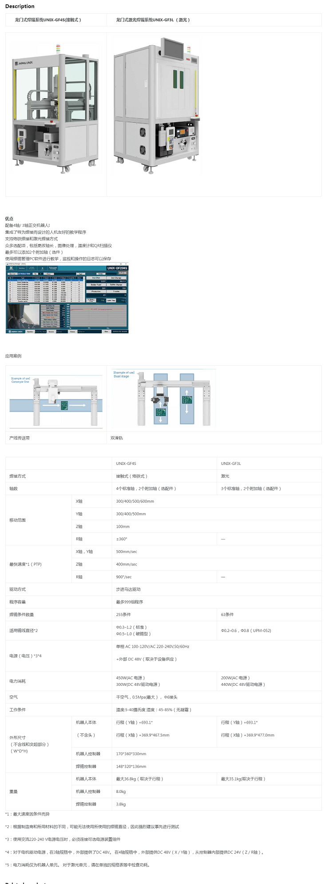Select the '应用案例' heading
Image resolution: width=333 pixels, height=884 pixels.
tap(13, 356)
